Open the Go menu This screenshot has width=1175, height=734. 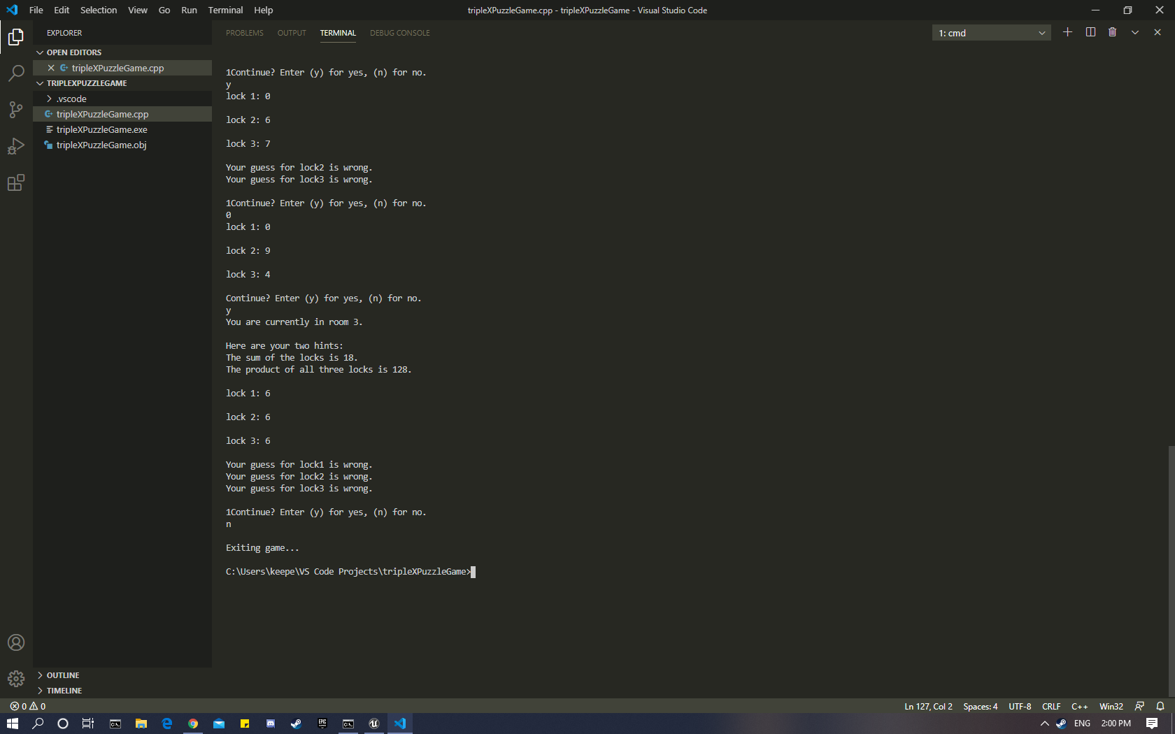[164, 10]
